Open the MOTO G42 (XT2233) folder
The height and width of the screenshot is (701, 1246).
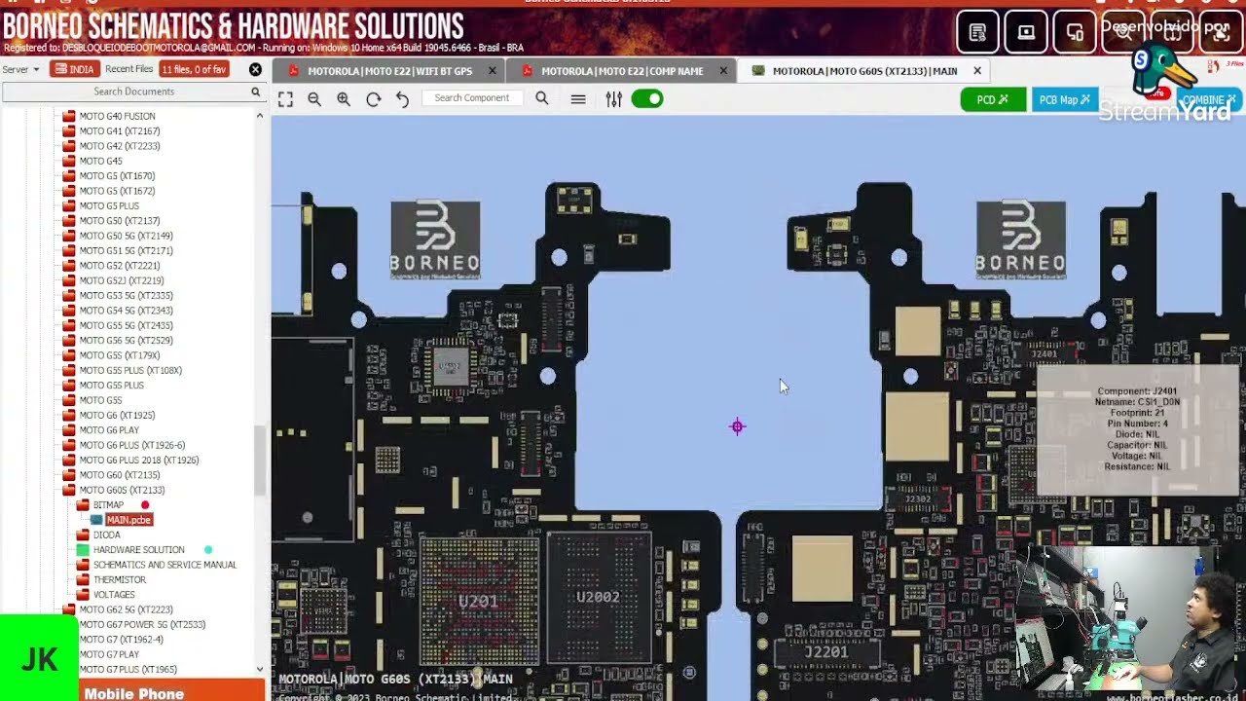point(119,146)
